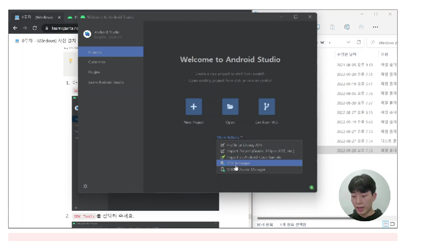422x241 pixels.
Task: Open File Explorer's three-dot more menu
Action: pyautogui.click(x=376, y=27)
